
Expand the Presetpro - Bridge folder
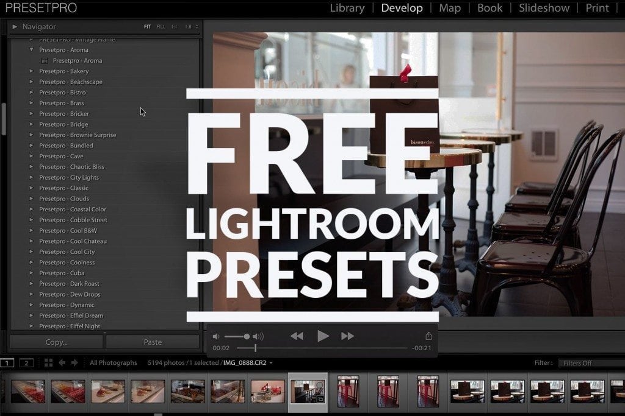coord(31,124)
